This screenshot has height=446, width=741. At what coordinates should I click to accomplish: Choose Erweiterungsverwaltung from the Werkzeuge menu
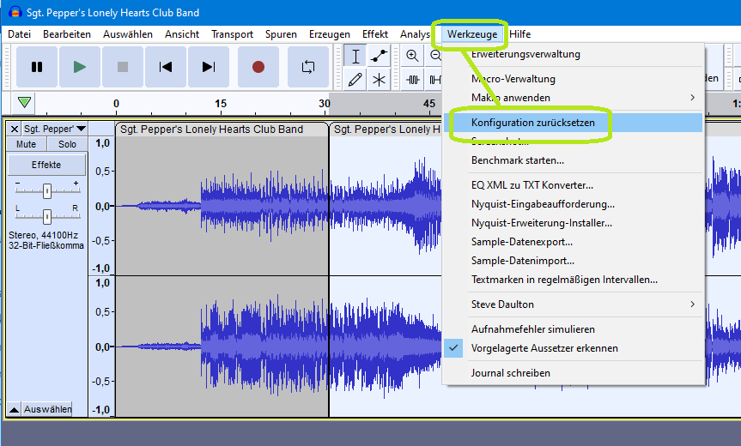coord(574,54)
